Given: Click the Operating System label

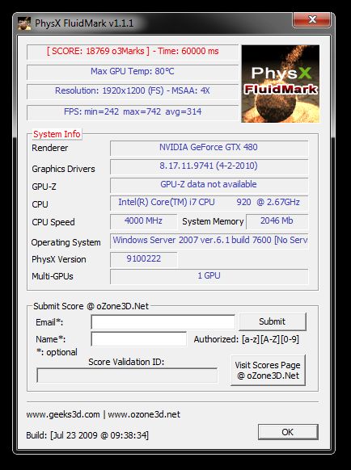Looking at the screenshot, I should click(66, 242).
